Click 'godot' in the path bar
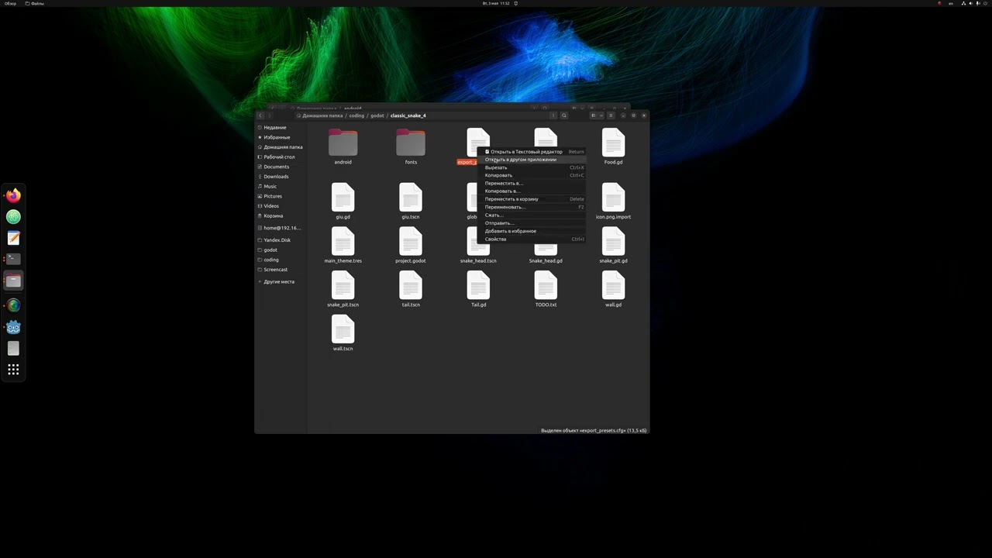 click(377, 115)
